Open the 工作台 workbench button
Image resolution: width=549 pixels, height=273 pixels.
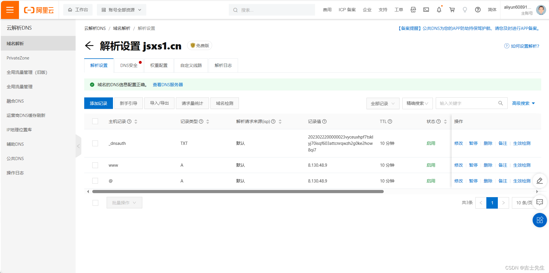78,10
